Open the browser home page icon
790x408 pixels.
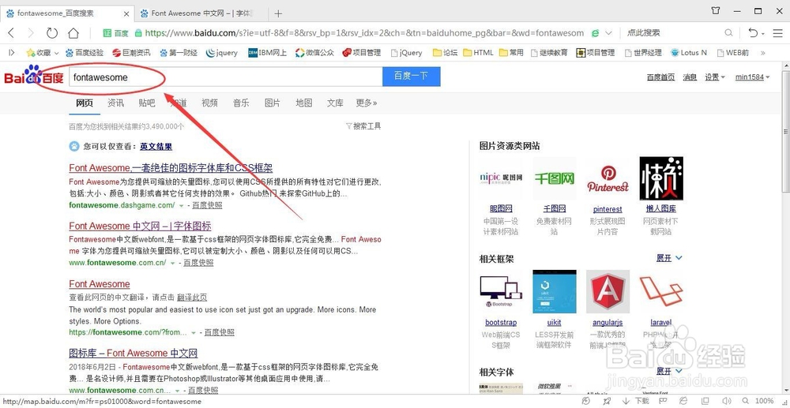[73, 33]
